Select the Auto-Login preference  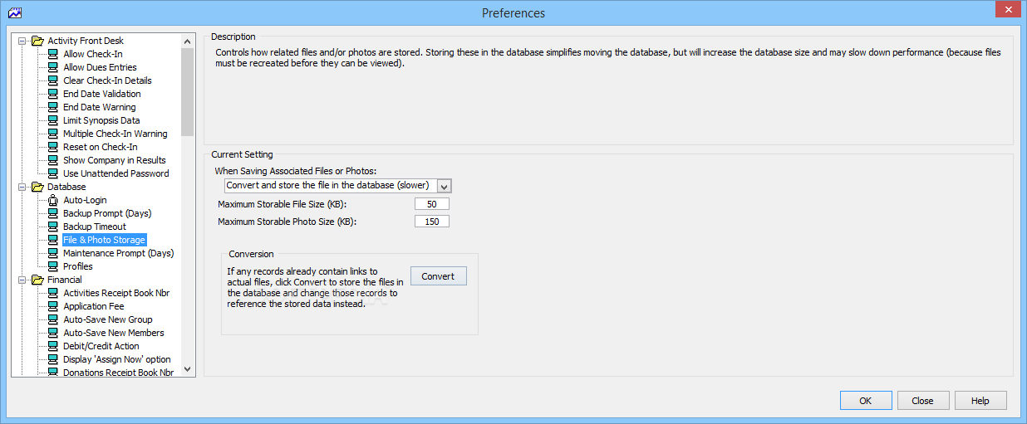[85, 200]
